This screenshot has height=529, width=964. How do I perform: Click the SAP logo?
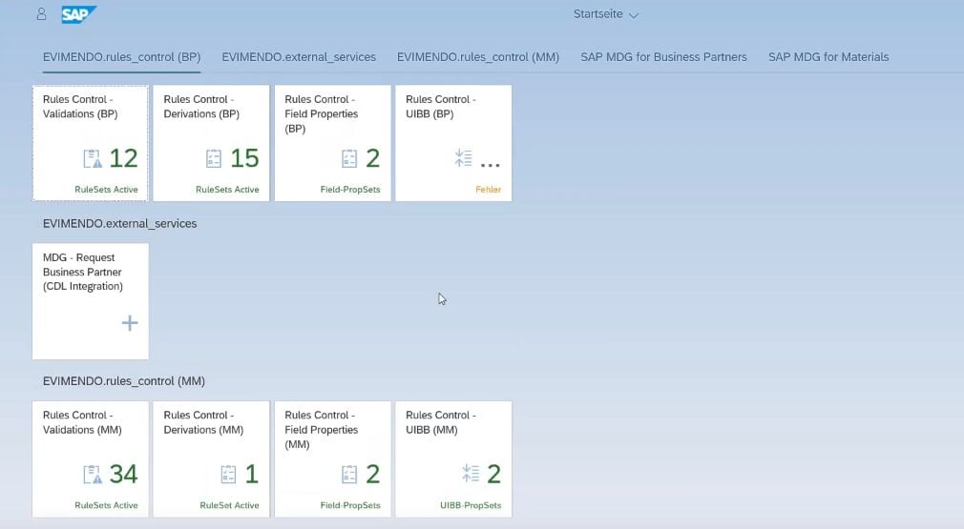coord(78,14)
